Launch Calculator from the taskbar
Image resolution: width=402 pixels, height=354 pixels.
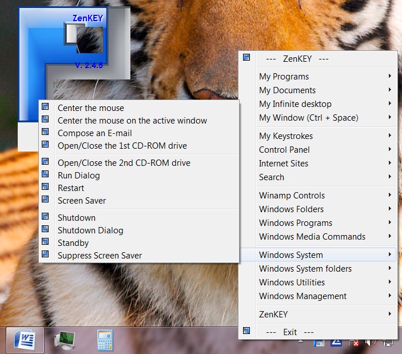click(x=105, y=340)
